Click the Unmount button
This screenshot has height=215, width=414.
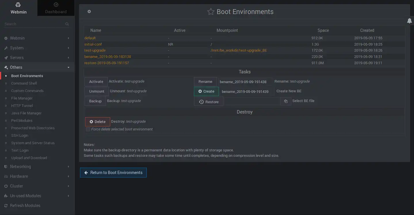pos(97,91)
